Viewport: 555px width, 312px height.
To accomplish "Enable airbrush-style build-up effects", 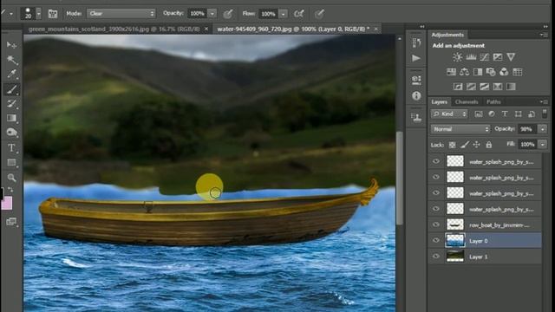I will point(298,14).
